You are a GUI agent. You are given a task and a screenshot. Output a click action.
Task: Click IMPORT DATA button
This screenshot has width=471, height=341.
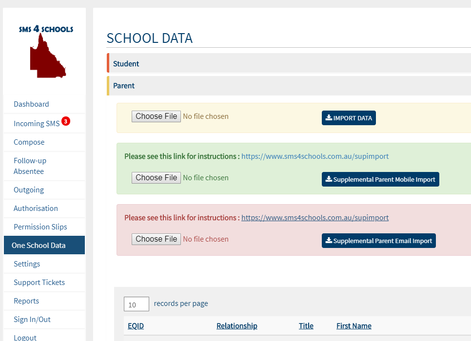pyautogui.click(x=349, y=117)
